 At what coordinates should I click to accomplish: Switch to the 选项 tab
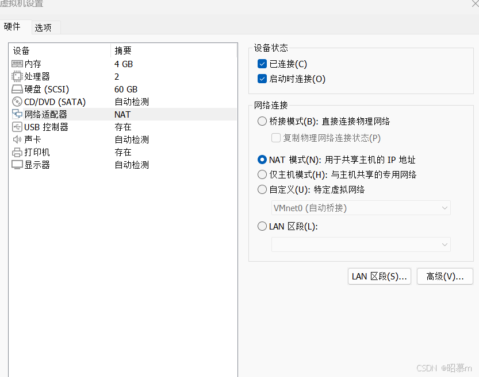43,27
